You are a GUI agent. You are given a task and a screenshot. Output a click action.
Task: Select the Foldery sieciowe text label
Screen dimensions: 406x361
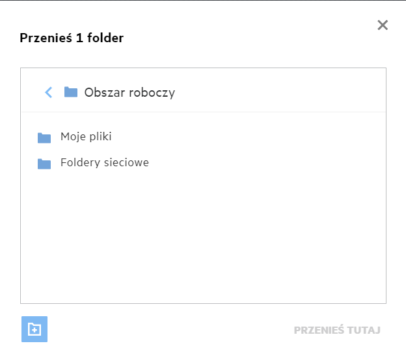point(105,163)
